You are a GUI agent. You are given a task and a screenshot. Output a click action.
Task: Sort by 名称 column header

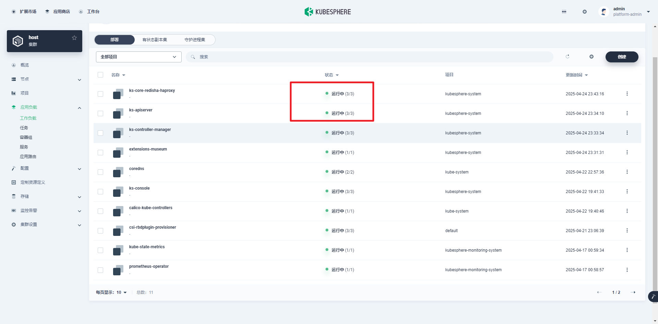point(118,75)
